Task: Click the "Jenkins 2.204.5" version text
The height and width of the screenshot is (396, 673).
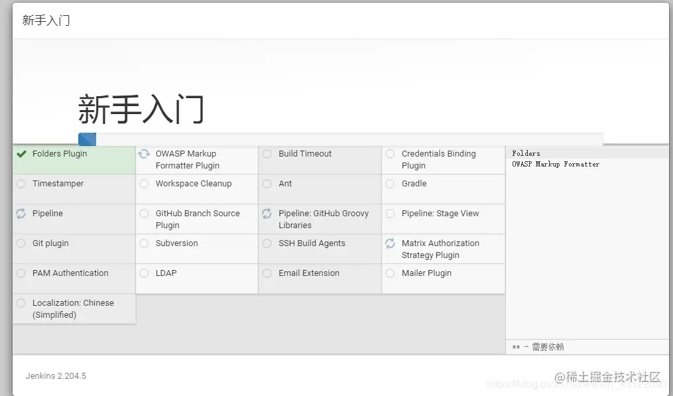Action: pyautogui.click(x=56, y=376)
